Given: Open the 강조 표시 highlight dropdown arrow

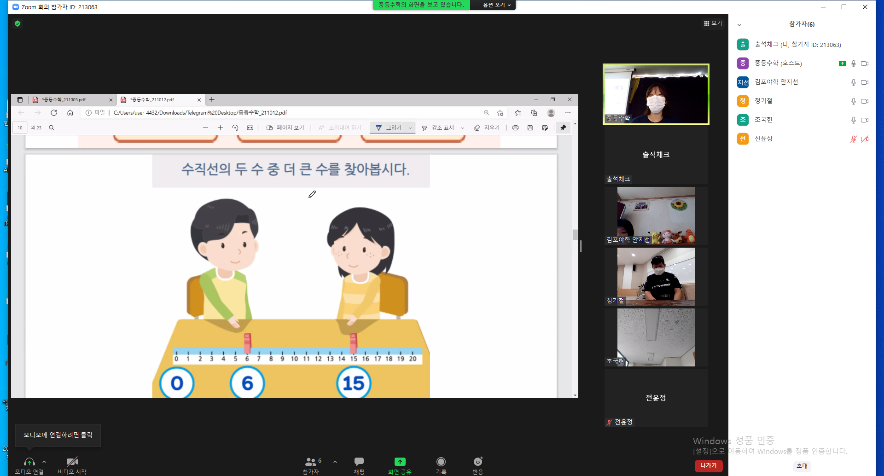Looking at the screenshot, I should pos(463,128).
